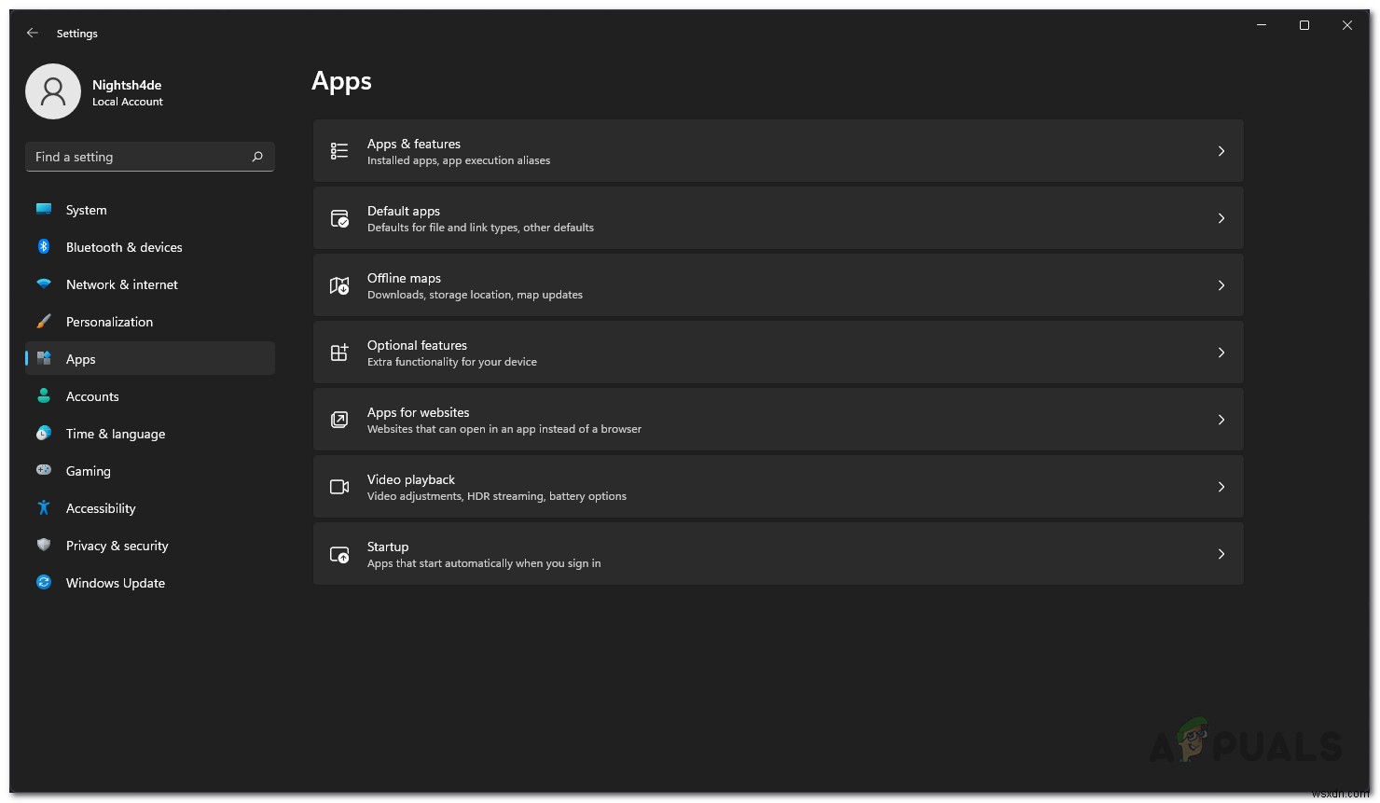
Task: Click the Apps & features list icon
Action: [338, 150]
